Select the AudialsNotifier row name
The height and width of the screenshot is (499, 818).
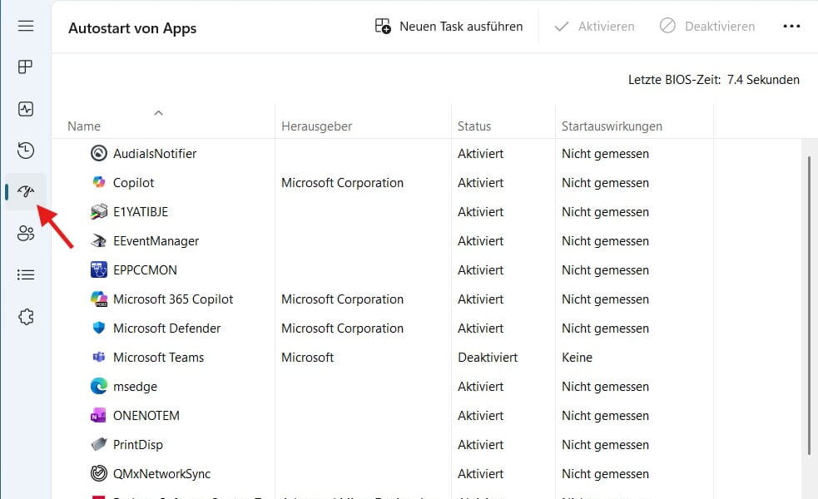155,153
